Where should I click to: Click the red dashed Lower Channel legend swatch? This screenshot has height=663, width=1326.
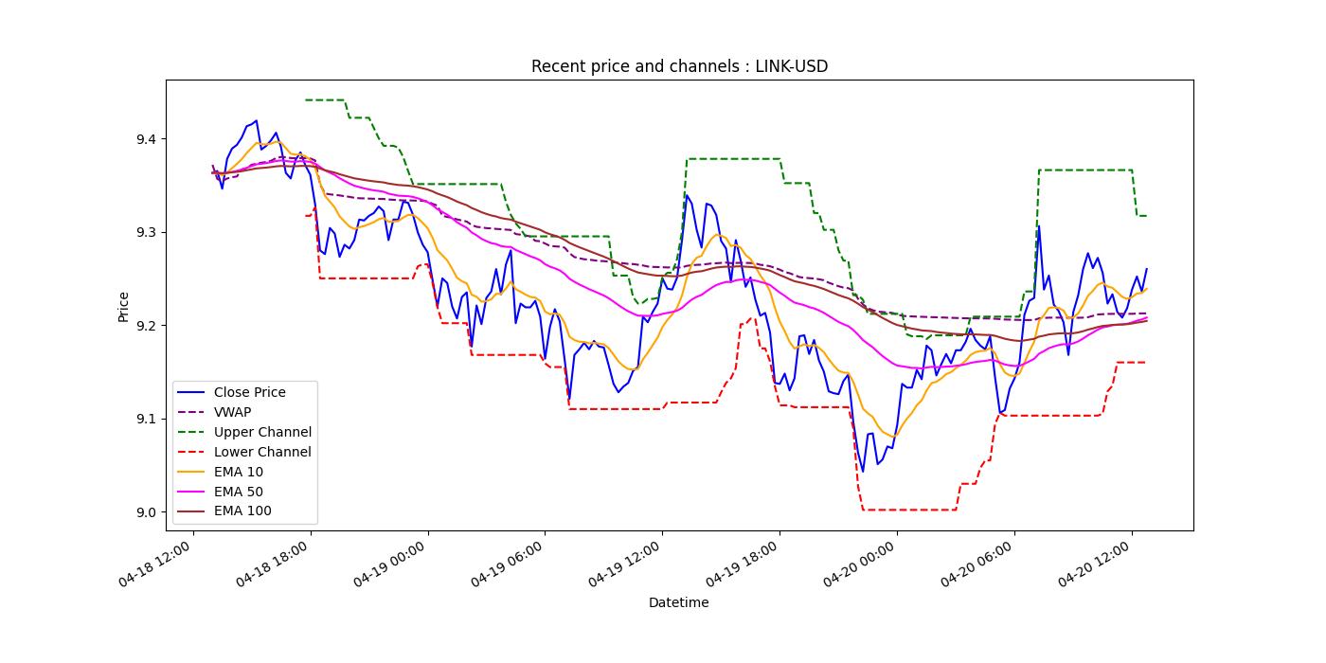(x=192, y=452)
